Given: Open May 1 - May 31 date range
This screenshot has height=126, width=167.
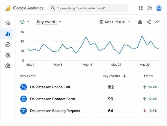Looking at the screenshot, I should click(x=114, y=22).
